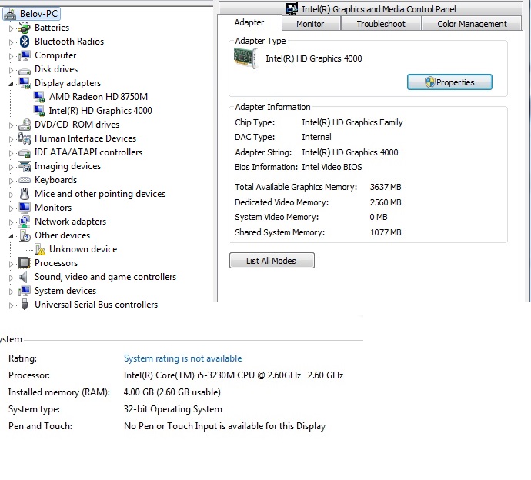Image resolution: width=531 pixels, height=480 pixels.
Task: Expand the Network adapters node
Action: [11, 222]
